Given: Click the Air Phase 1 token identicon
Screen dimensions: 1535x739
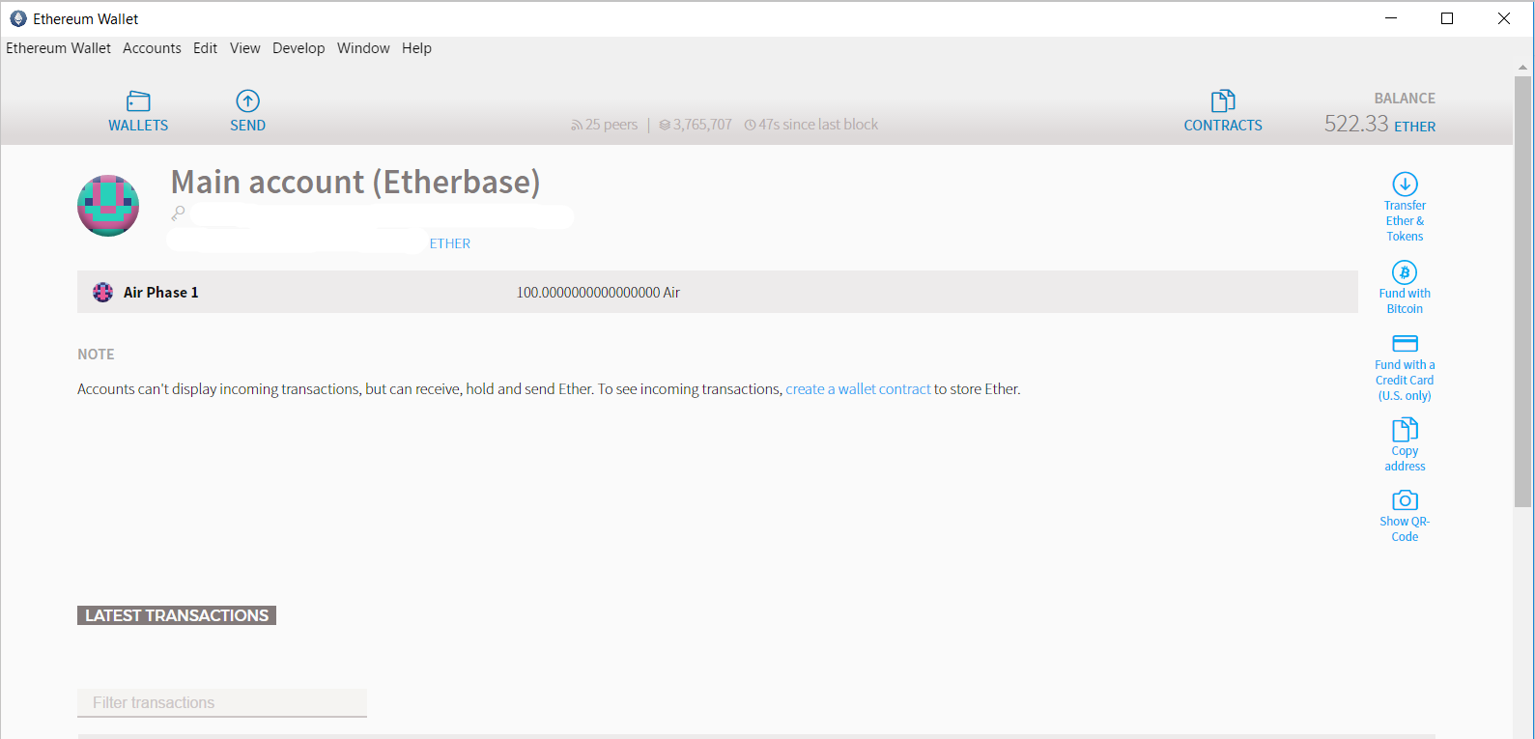Looking at the screenshot, I should point(102,292).
